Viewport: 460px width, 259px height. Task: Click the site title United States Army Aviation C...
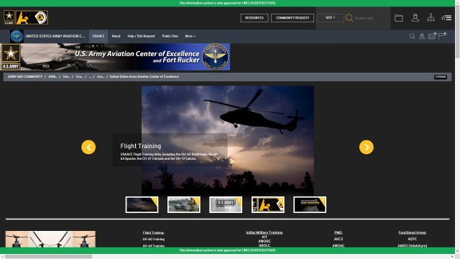click(55, 36)
